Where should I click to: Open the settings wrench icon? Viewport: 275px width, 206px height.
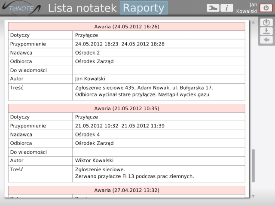[213, 8]
